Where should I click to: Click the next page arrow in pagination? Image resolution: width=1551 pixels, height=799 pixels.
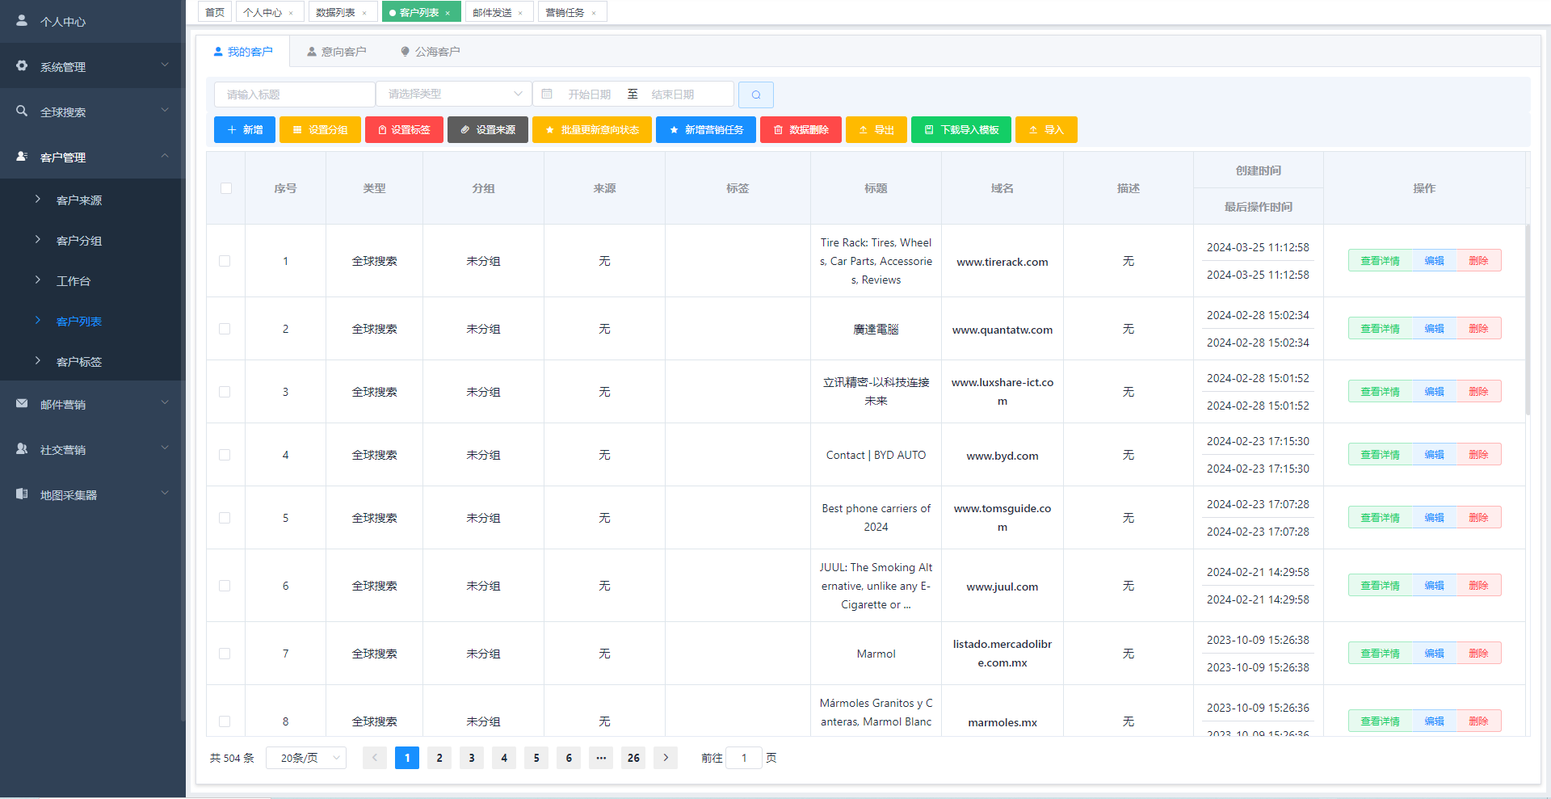coord(666,758)
